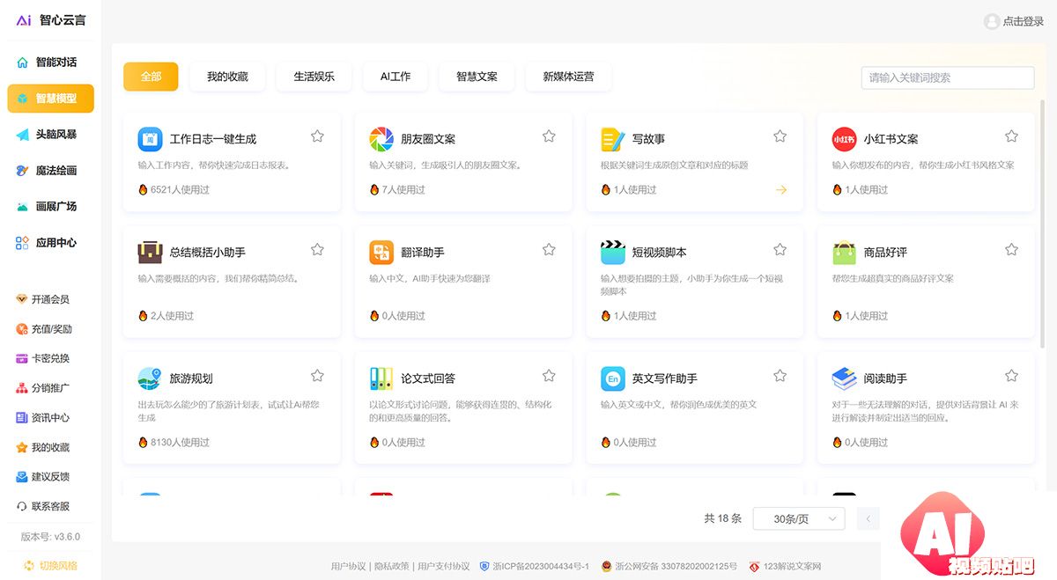This screenshot has width=1057, height=580.
Task: Open the 短视频脚本 clapperboard icon
Action: click(x=612, y=253)
